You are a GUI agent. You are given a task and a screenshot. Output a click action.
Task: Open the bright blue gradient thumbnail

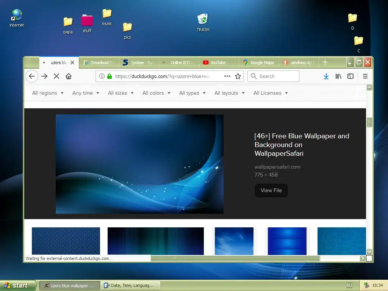[x=287, y=241]
